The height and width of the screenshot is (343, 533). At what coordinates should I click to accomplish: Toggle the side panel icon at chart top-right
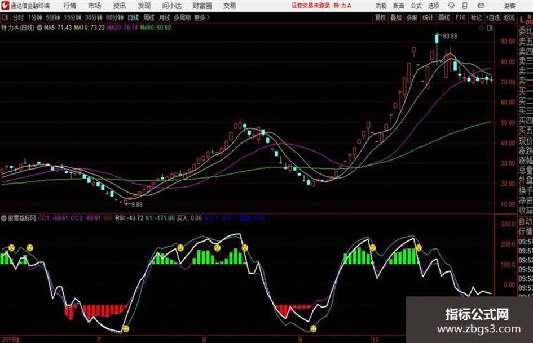pyautogui.click(x=490, y=29)
